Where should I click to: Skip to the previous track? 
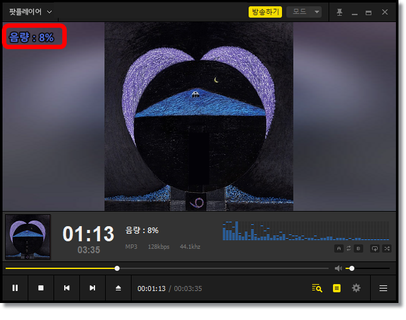67,288
